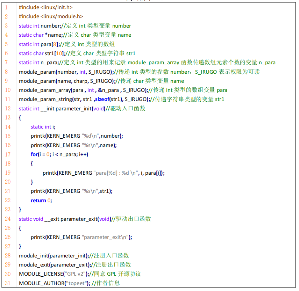Click line number 12 in the gutter
This screenshot has width=299, height=291.
tap(8, 109)
